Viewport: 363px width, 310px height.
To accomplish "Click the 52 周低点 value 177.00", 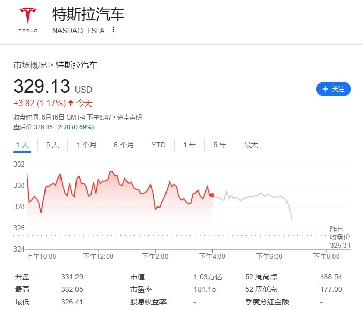I will [x=331, y=289].
